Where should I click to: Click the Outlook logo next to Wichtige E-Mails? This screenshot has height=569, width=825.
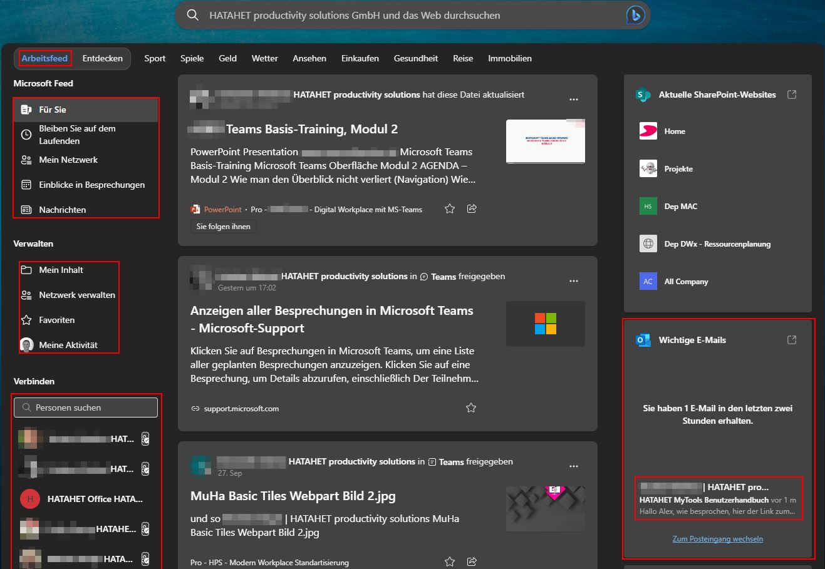pyautogui.click(x=643, y=340)
